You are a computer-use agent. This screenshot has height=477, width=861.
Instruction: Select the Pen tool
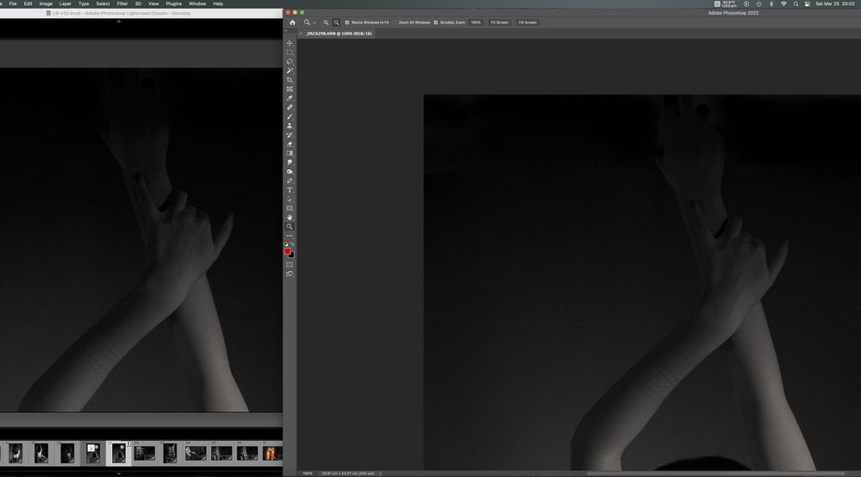tap(290, 181)
